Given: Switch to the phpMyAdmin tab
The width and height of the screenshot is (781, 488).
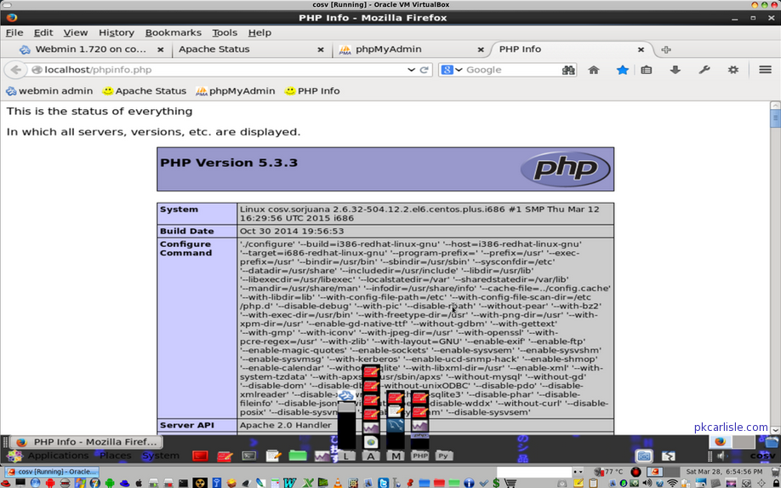Looking at the screenshot, I should coord(389,49).
